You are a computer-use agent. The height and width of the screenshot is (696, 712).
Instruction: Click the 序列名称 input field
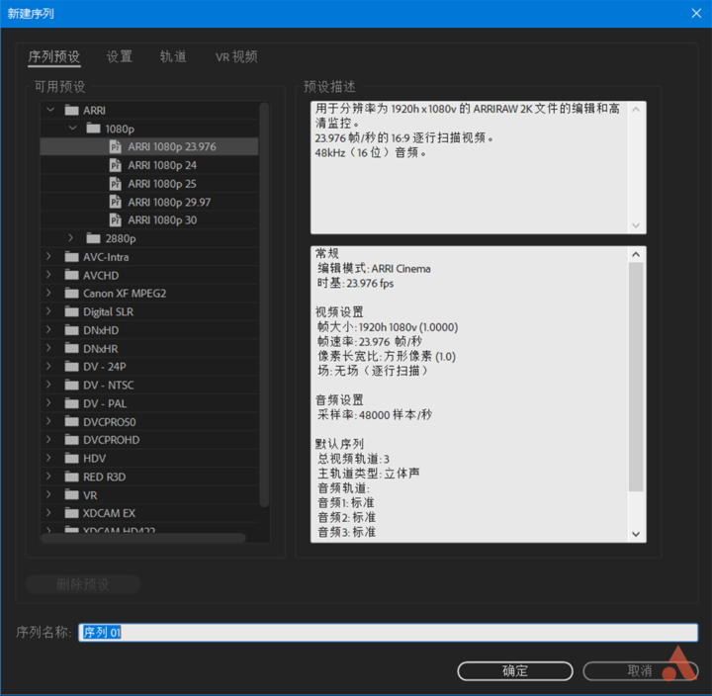click(x=388, y=632)
